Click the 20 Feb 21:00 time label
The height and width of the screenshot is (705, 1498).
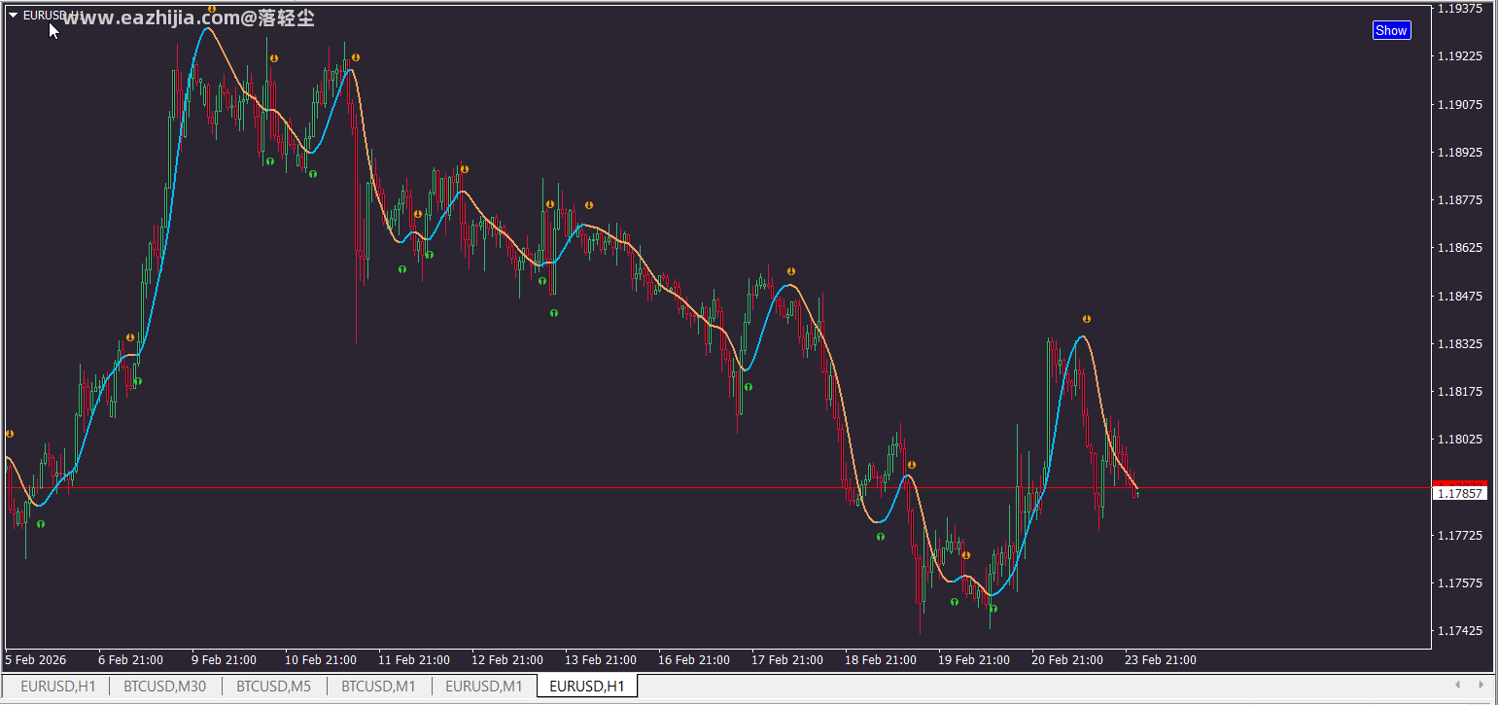[1067, 659]
